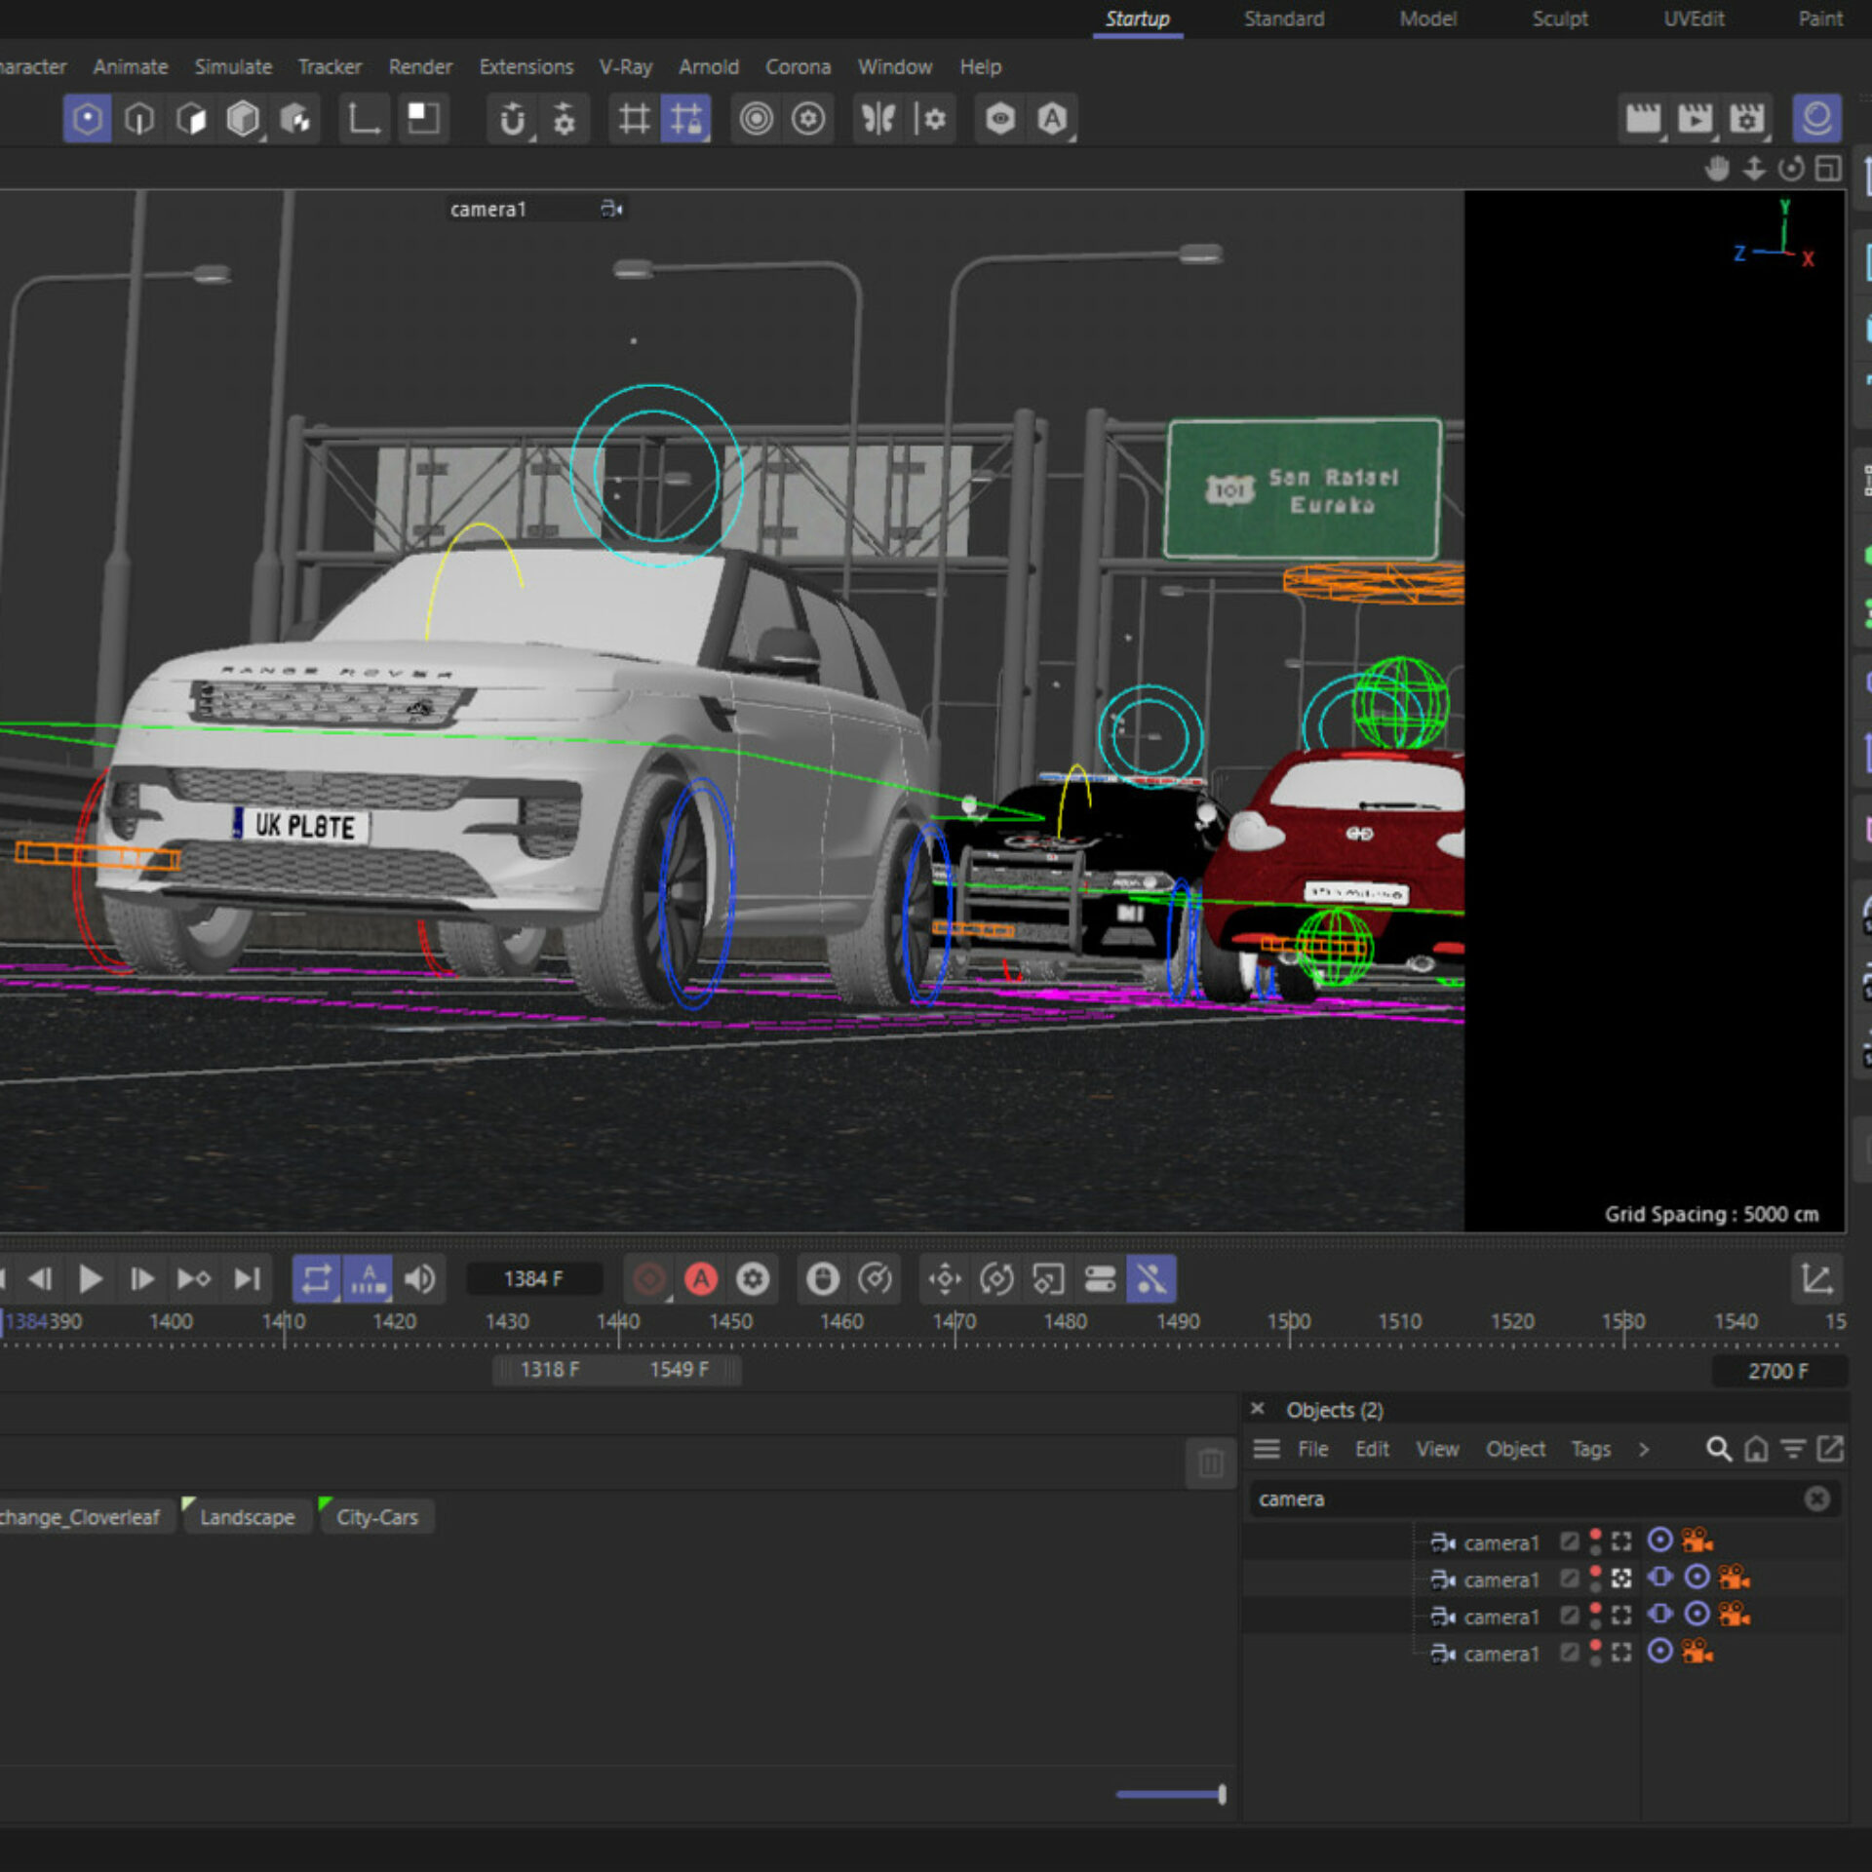
Task: Activate the viewport dolly arrows icon
Action: 1754,169
